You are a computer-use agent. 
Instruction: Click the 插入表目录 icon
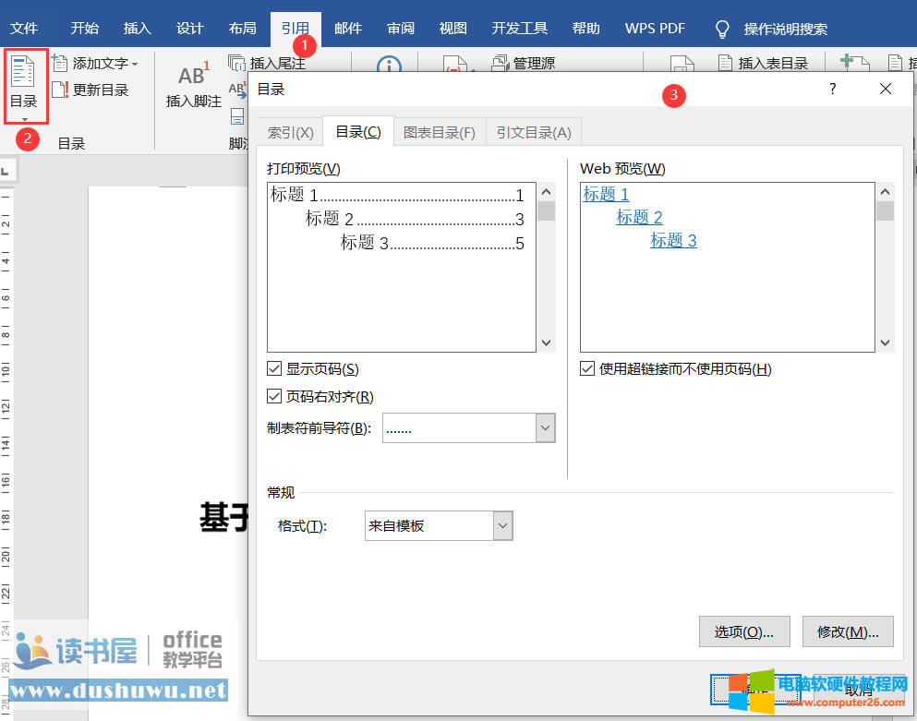726,64
